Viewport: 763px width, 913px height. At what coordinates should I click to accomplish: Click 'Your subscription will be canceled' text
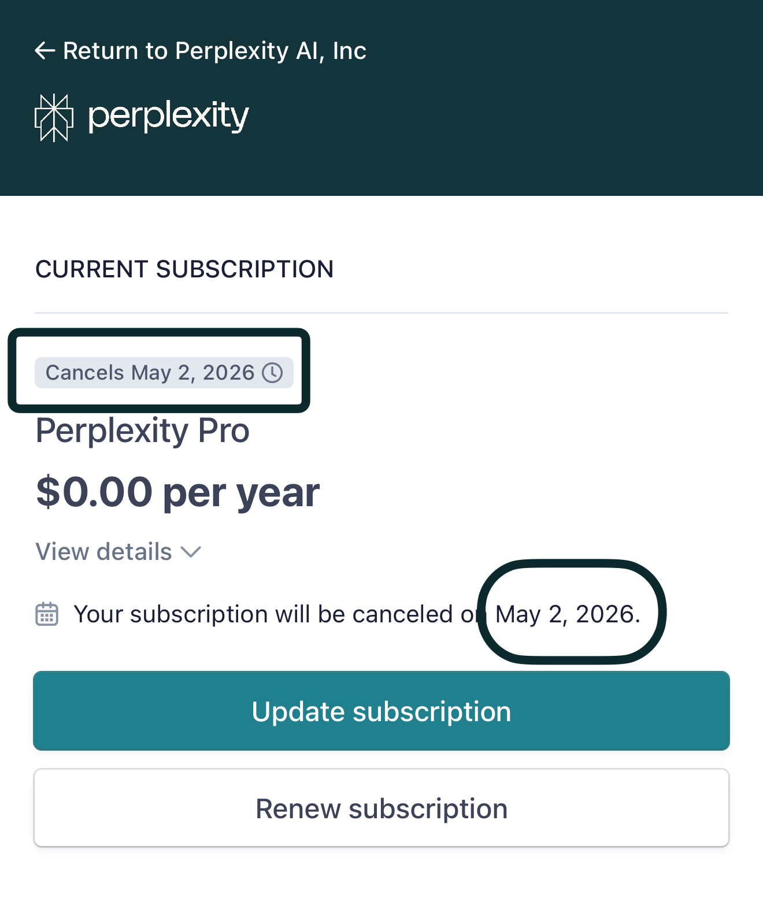(x=263, y=614)
